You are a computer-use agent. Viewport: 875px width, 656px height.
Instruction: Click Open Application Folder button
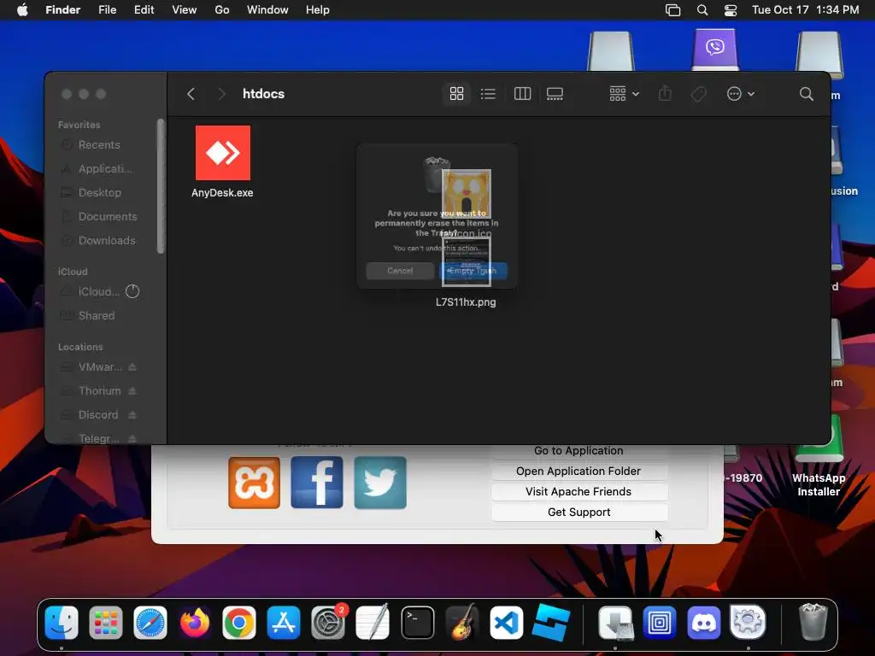point(578,471)
